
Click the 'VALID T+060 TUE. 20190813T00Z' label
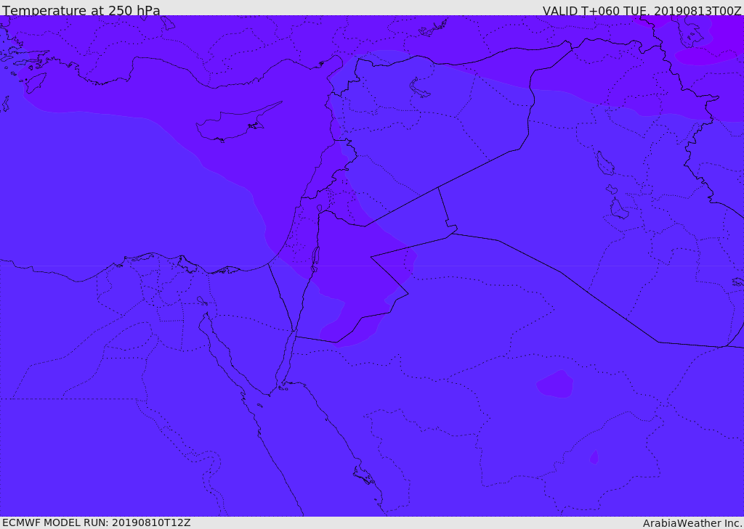click(642, 10)
